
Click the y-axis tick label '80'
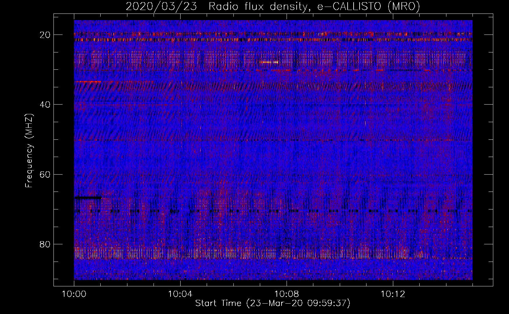[45, 244]
